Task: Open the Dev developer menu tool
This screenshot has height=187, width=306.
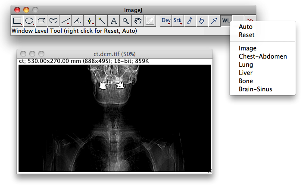Action: click(166, 21)
